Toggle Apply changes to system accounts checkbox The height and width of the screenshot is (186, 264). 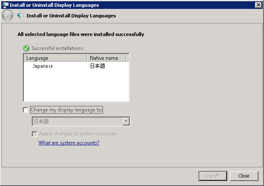click(x=35, y=134)
